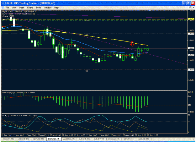Click the ADX(13) indicator label
The height and width of the screenshot is (142, 196).
pyautogui.click(x=19, y=115)
